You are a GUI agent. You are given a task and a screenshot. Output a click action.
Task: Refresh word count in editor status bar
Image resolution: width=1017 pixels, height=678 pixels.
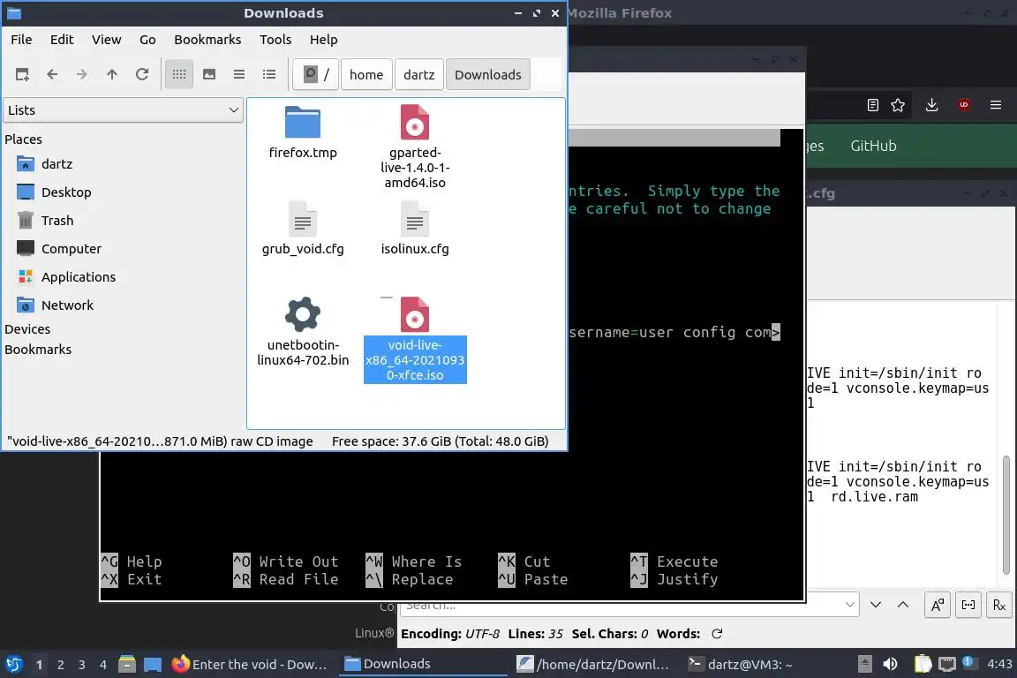click(x=717, y=634)
